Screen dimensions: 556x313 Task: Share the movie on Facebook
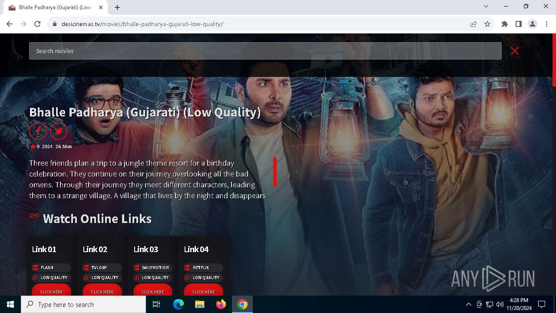tap(38, 131)
